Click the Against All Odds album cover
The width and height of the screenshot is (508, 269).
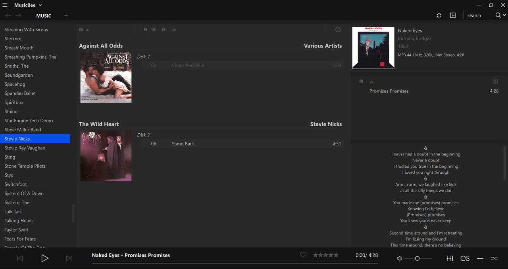(x=106, y=78)
